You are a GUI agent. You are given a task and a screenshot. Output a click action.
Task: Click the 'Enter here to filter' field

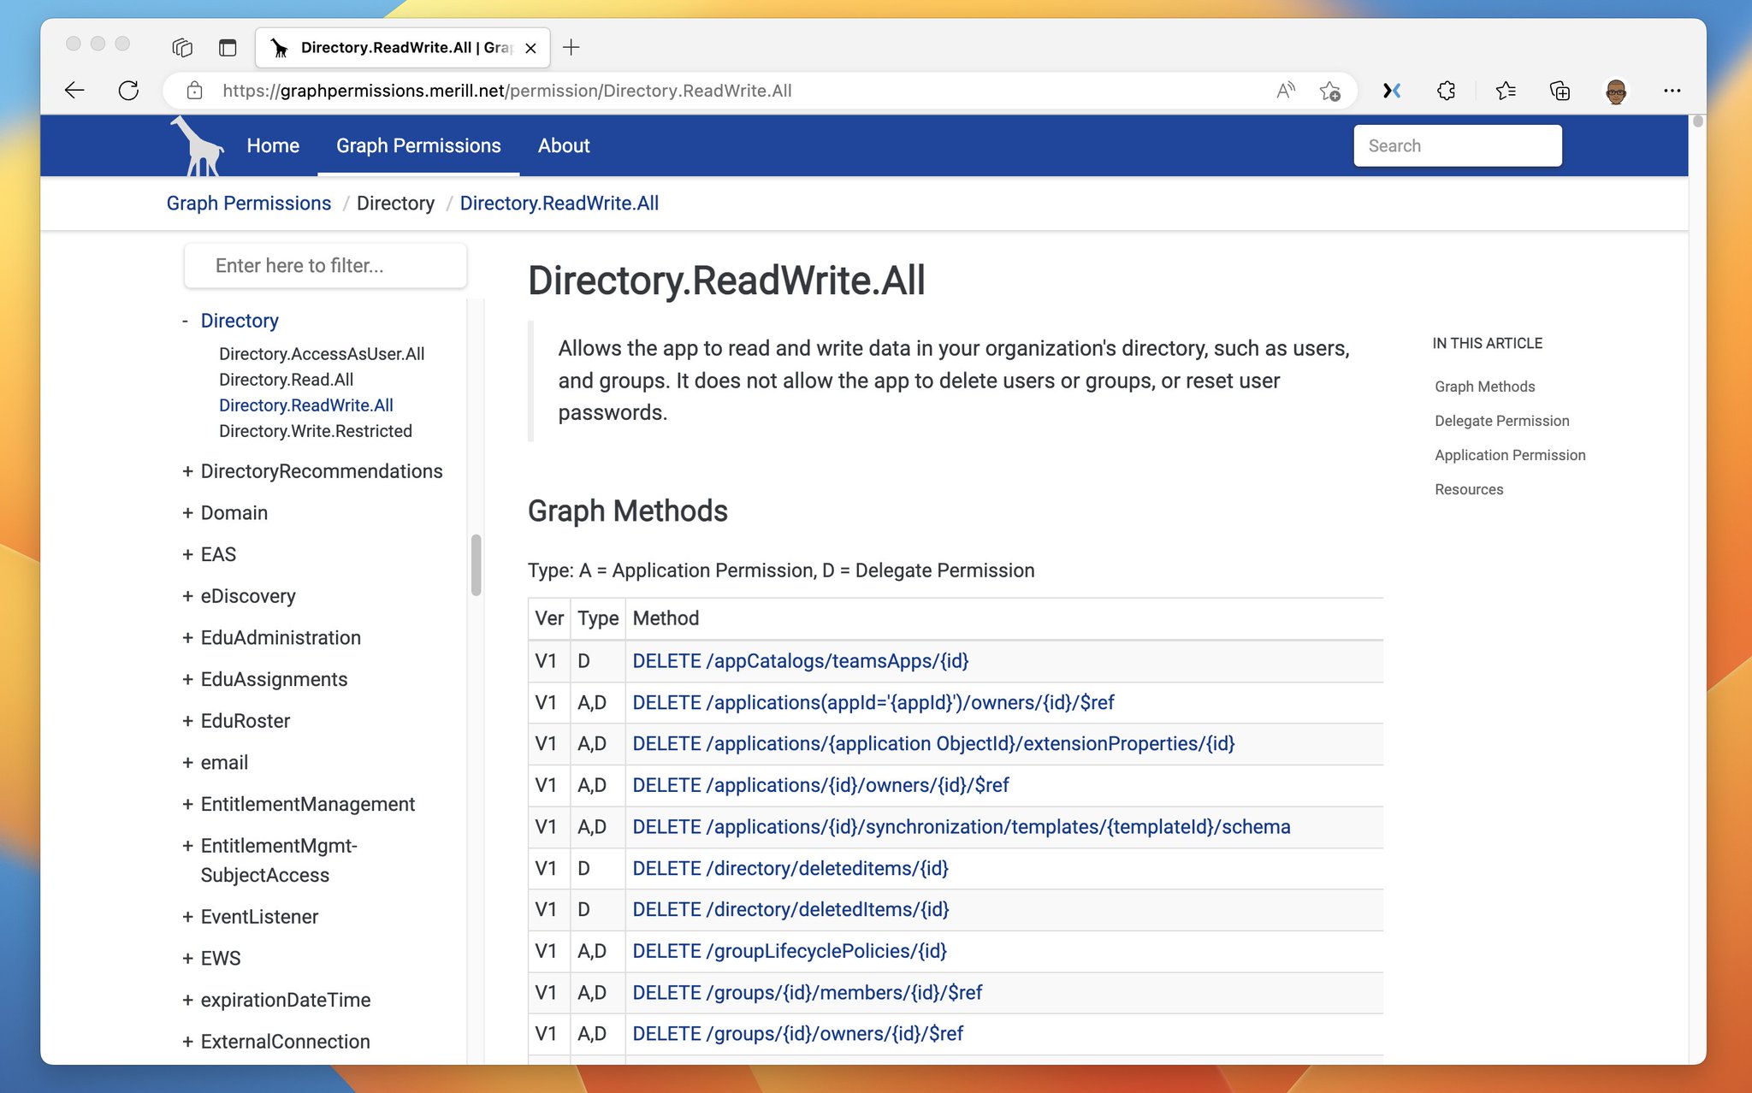point(325,266)
